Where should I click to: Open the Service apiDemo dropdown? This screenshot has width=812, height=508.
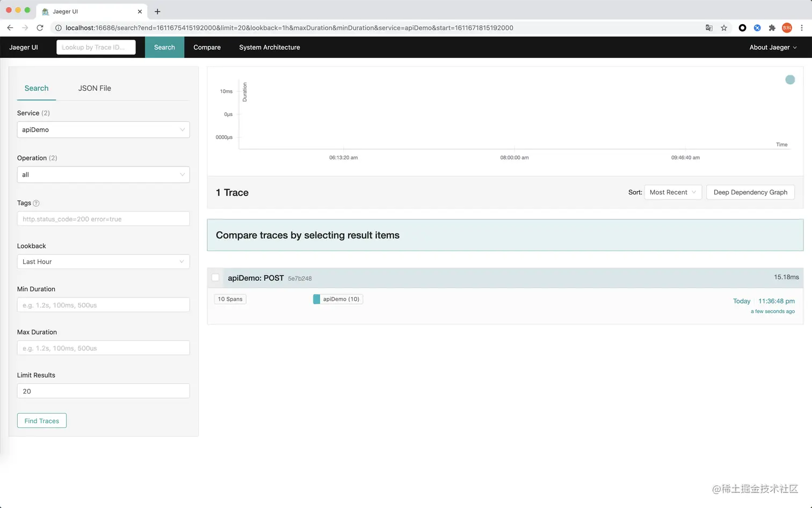(103, 129)
